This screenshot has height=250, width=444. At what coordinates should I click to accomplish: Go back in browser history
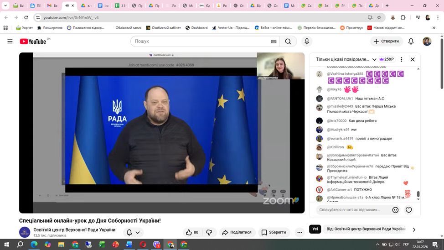click(x=6, y=18)
